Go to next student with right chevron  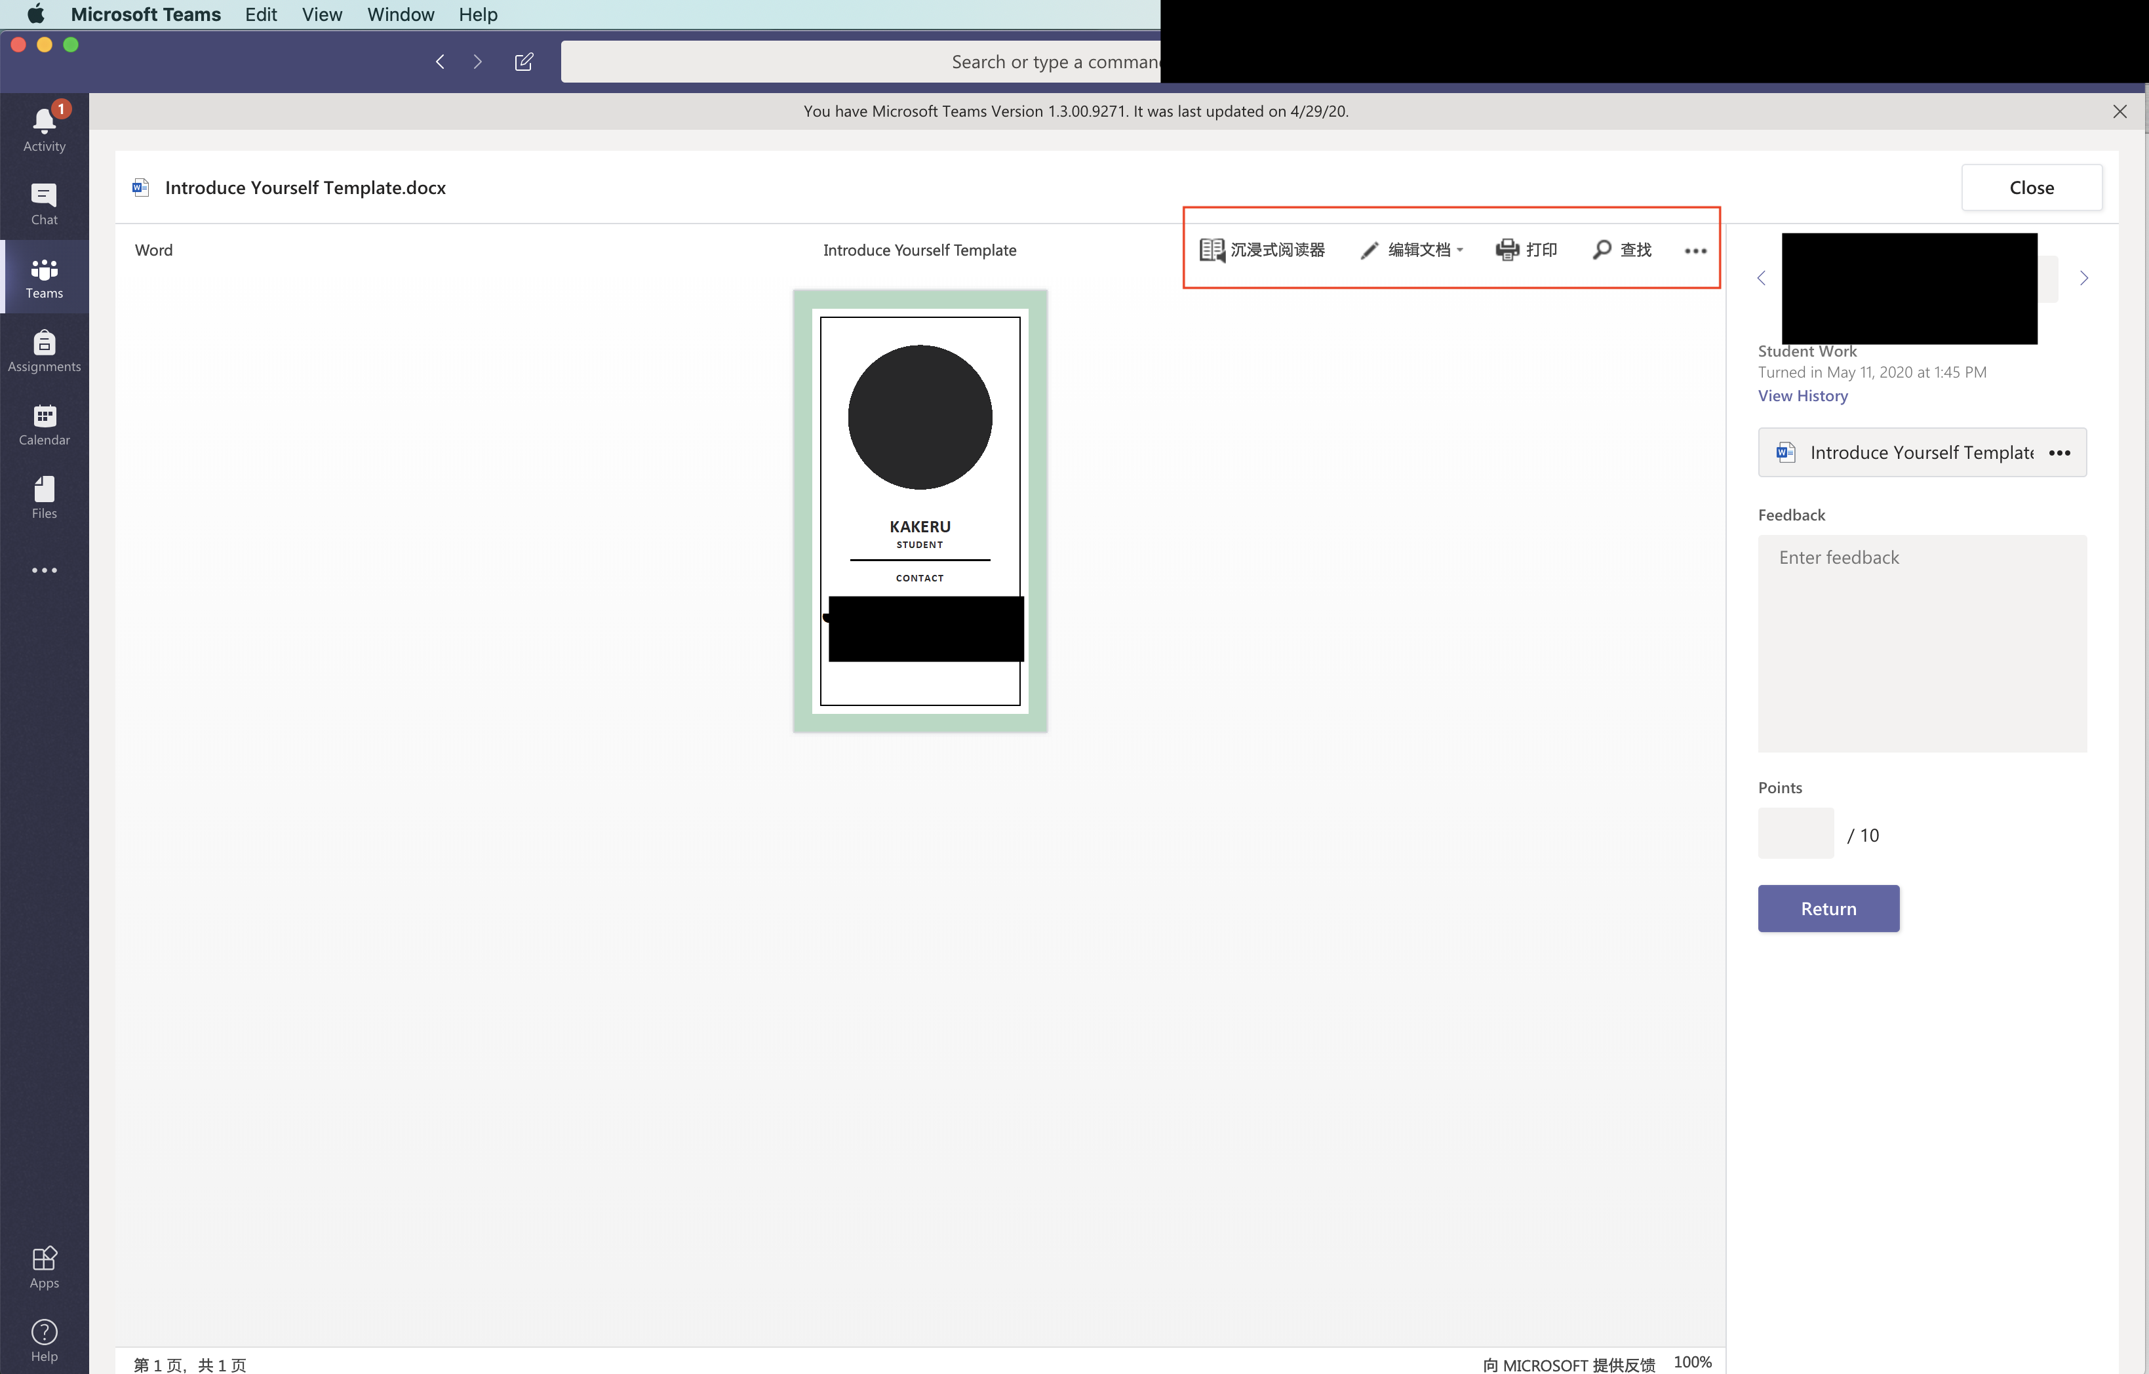pyautogui.click(x=2084, y=279)
